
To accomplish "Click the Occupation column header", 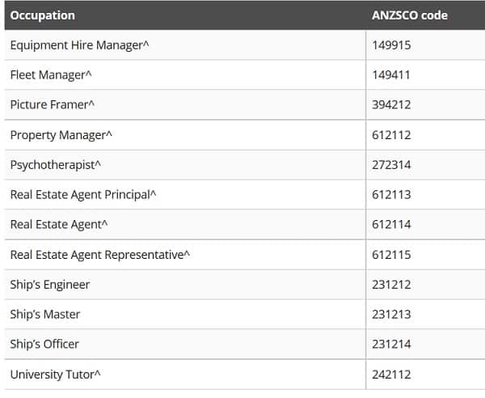I will (x=42, y=15).
